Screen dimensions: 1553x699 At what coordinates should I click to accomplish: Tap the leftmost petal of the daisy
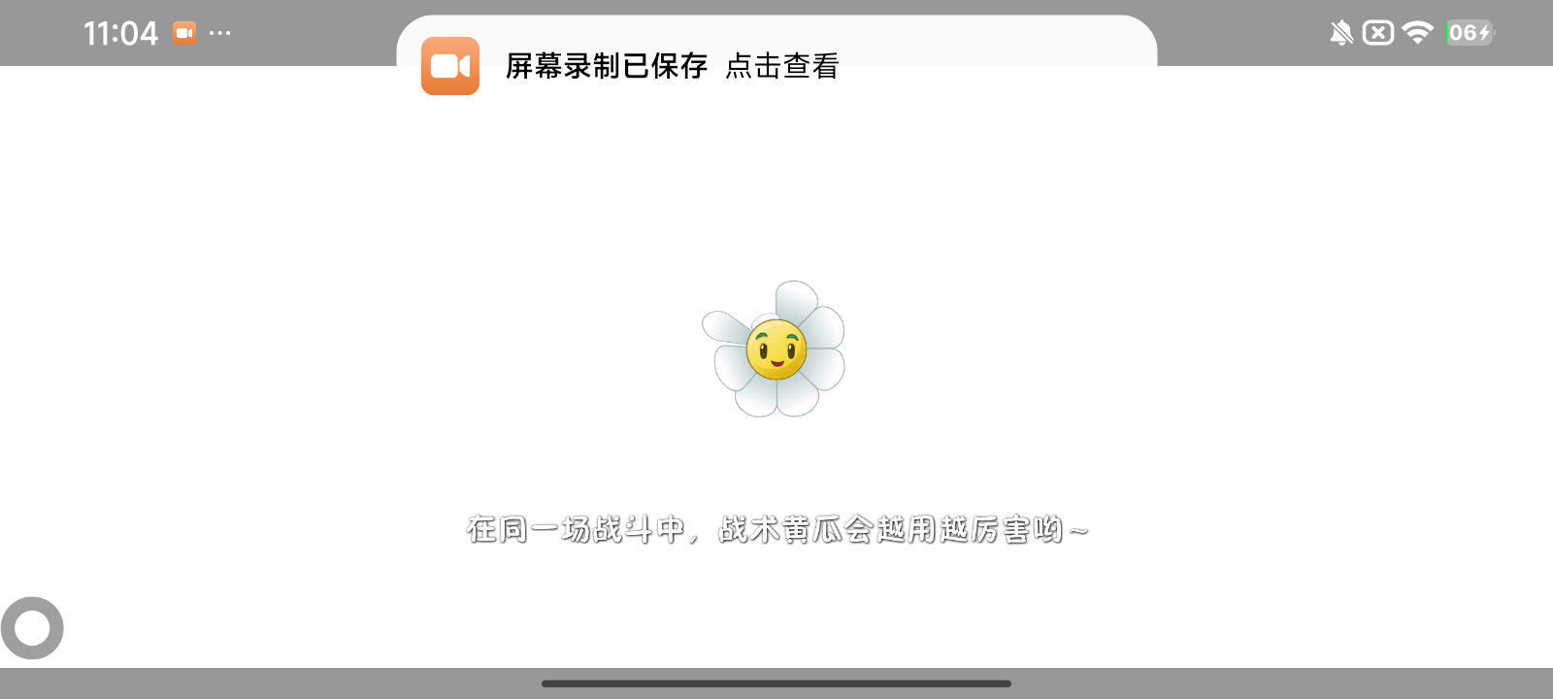(726, 328)
